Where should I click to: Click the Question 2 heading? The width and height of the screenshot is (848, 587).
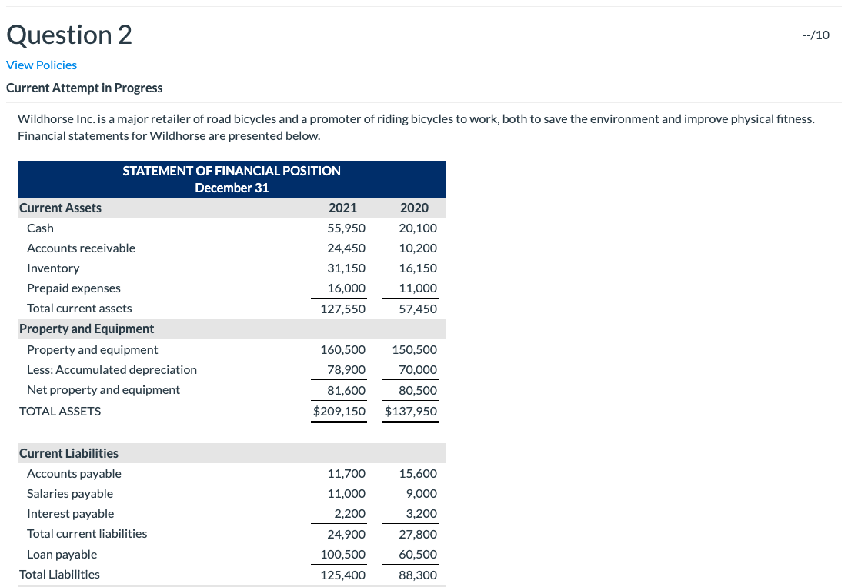click(x=68, y=35)
